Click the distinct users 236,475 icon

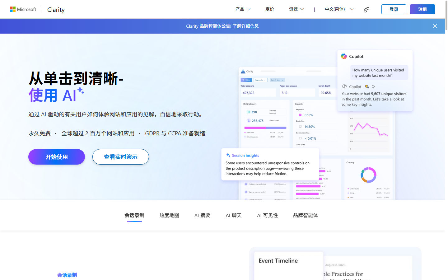pyautogui.click(x=249, y=120)
